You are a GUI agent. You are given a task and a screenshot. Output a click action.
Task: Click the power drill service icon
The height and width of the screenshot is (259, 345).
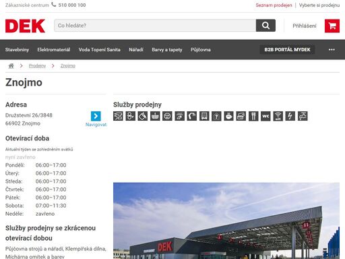[x=118, y=116]
